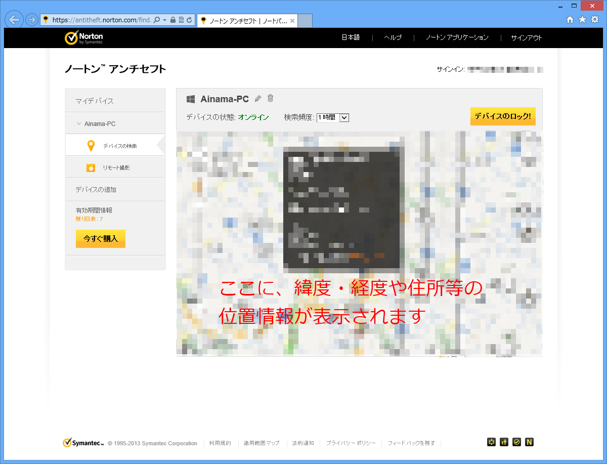Click the family (adult and child) footer icon
Viewport: 607px width, 464px height.
(504, 442)
